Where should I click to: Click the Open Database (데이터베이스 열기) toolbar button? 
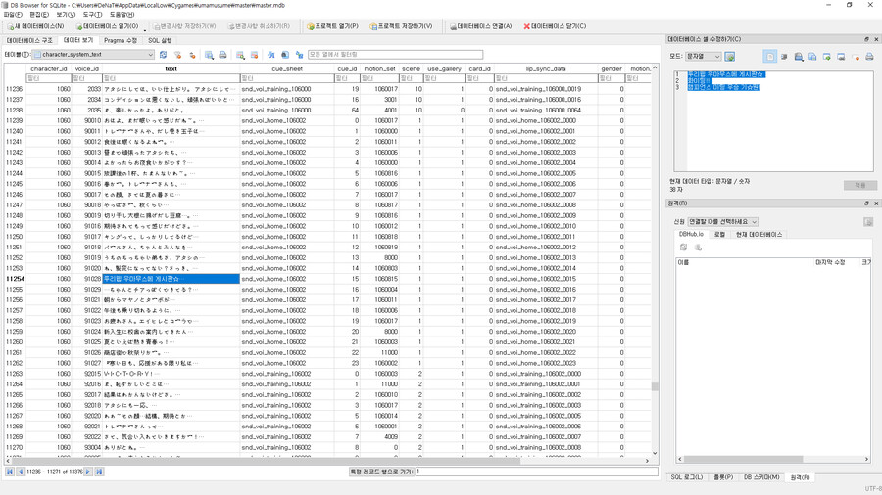107,26
